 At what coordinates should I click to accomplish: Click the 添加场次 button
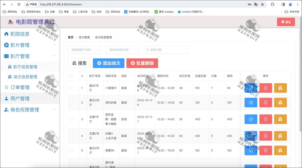109,63
